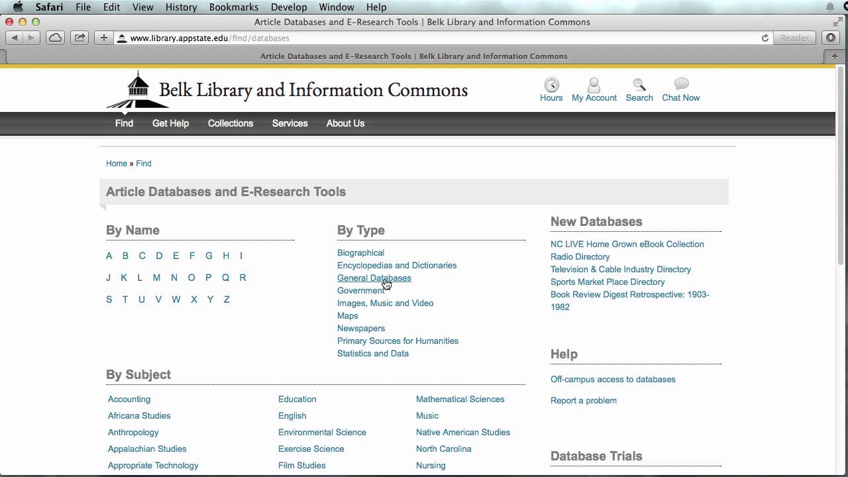Viewport: 848px width, 477px height.
Task: Open the Window menu
Action: point(337,7)
